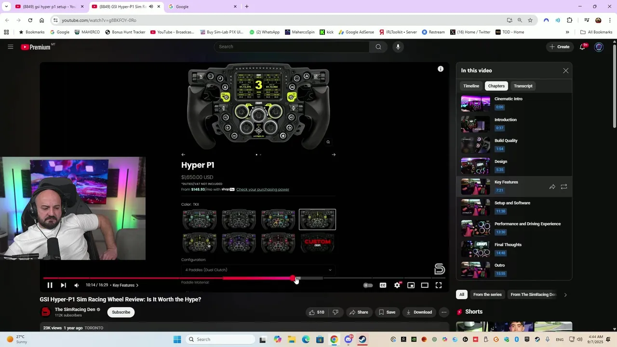
Task: Select From The SimRacing Den chip
Action: click(x=533, y=294)
